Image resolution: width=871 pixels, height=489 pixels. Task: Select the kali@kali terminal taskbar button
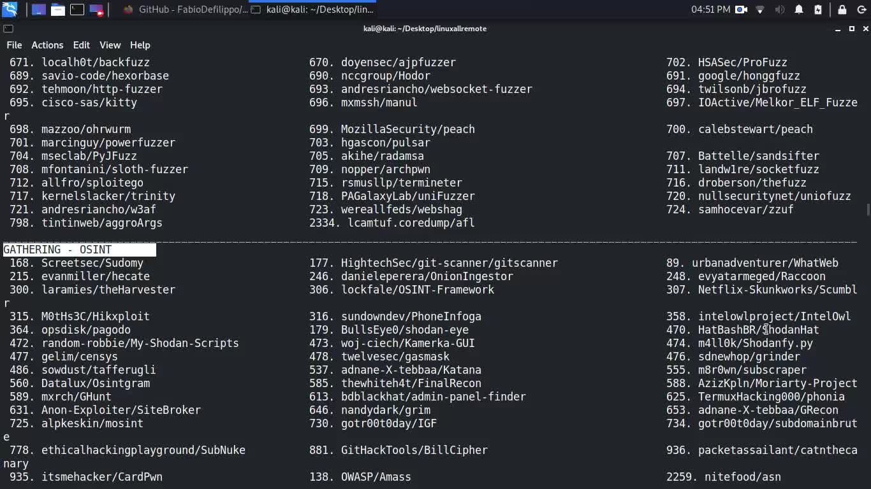pos(312,10)
